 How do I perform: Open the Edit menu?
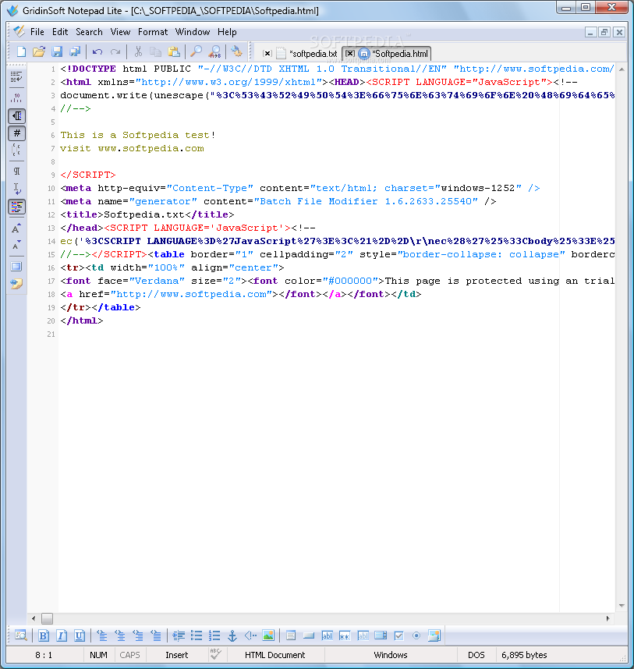(60, 32)
